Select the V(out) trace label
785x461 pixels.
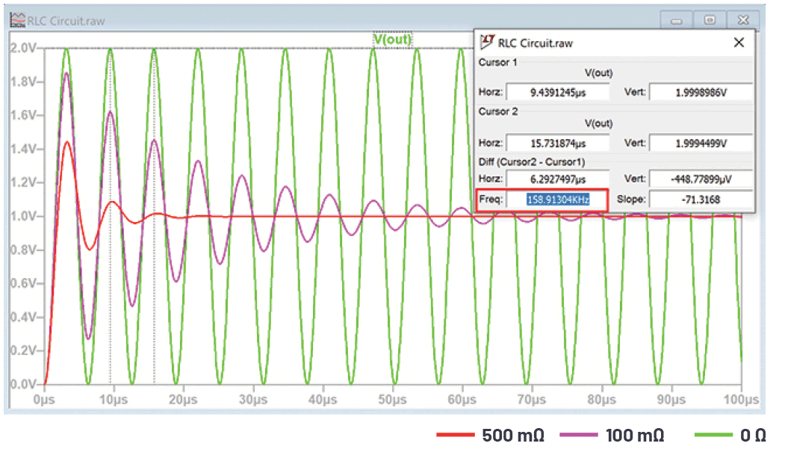[x=393, y=39]
